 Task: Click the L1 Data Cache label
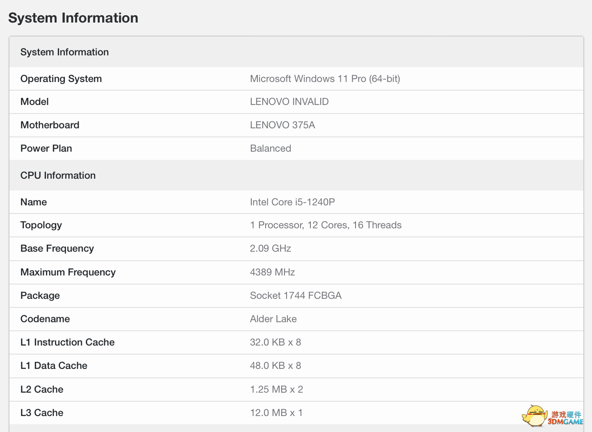[54, 366]
